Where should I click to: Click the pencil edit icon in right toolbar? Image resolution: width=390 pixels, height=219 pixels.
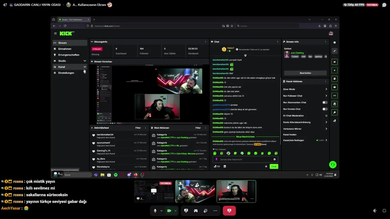tap(335, 51)
